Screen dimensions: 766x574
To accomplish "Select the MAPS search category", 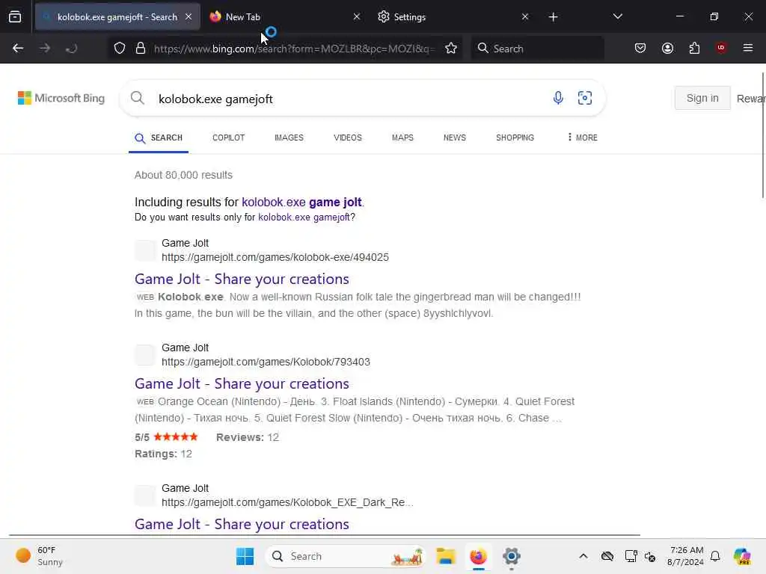I will [402, 138].
